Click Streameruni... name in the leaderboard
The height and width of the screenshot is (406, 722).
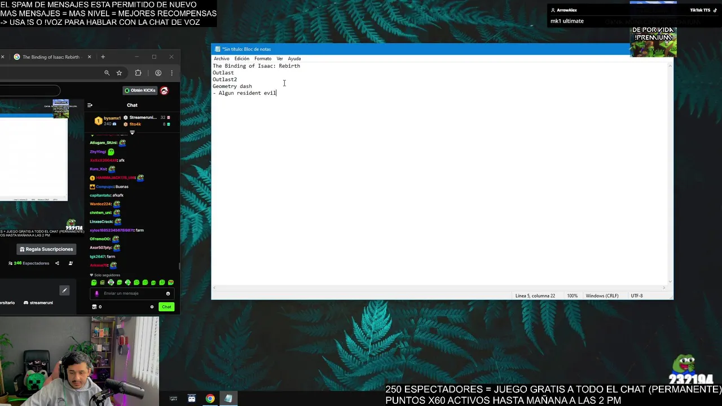tap(143, 117)
